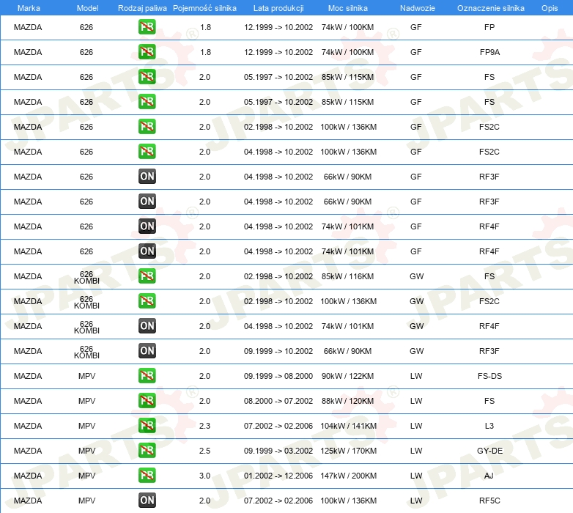Image resolution: width=573 pixels, height=513 pixels.
Task: Click the petrol icon in the FP9A row
Action: (147, 52)
